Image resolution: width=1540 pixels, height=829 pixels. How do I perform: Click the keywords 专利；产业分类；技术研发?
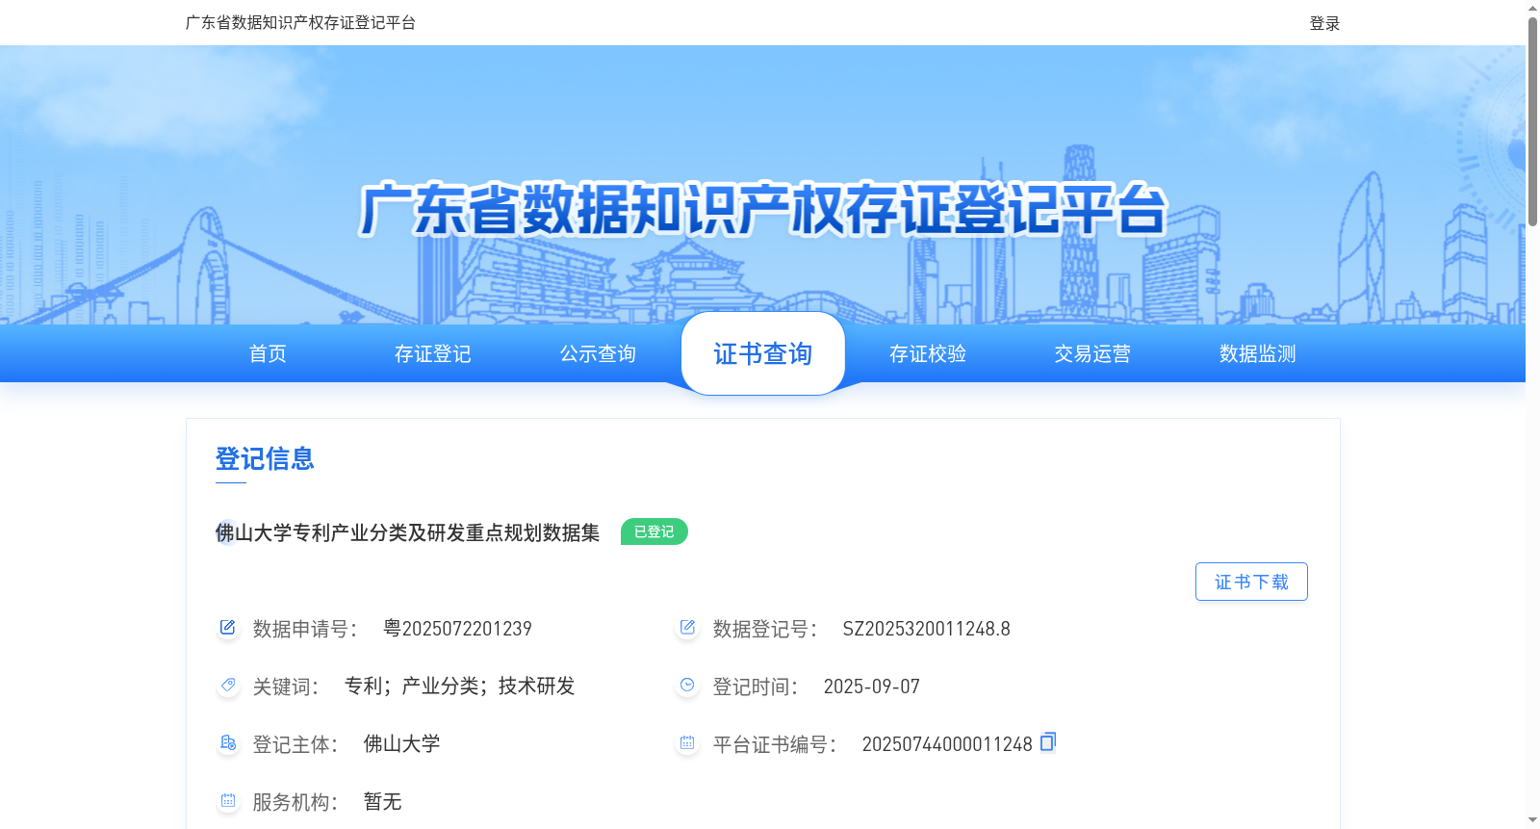click(x=460, y=686)
